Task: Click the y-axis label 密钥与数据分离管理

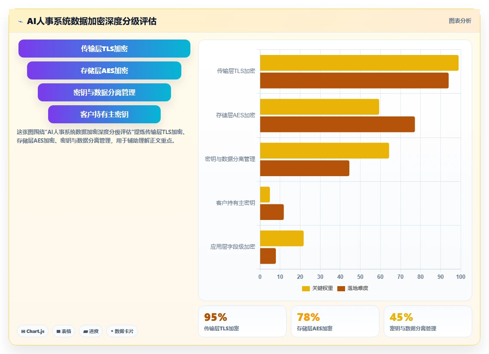Action: (230, 159)
